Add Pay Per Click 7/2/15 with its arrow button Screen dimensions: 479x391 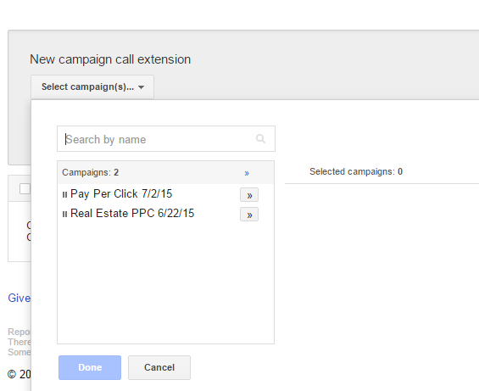(249, 195)
